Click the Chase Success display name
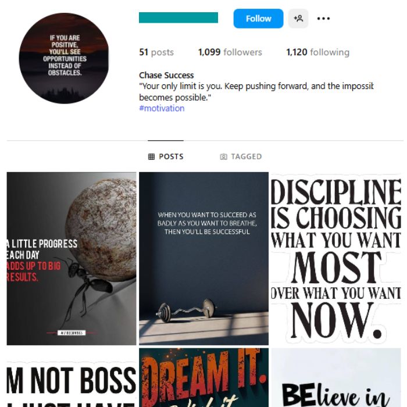Image resolution: width=407 pixels, height=407 pixels. [166, 75]
